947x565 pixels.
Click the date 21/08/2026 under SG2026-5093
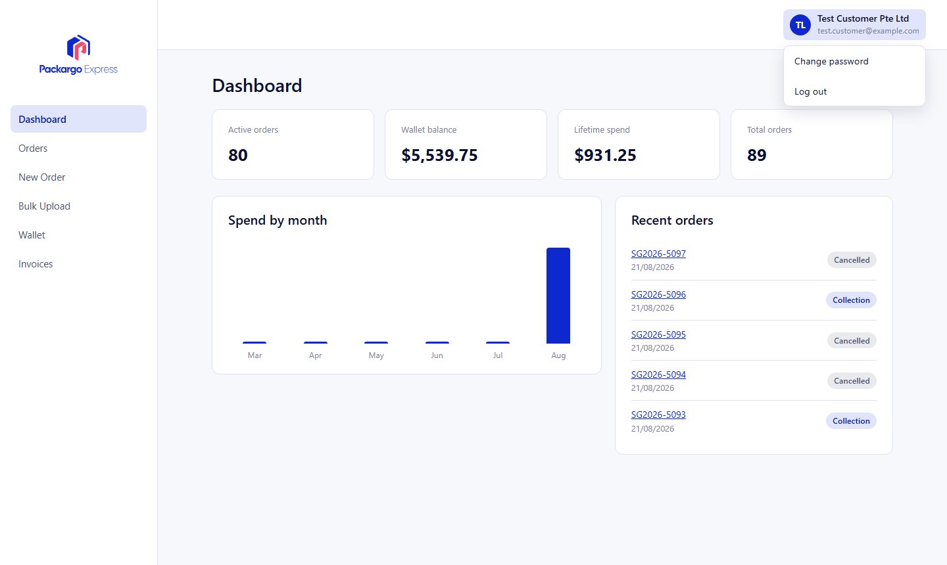point(652,429)
